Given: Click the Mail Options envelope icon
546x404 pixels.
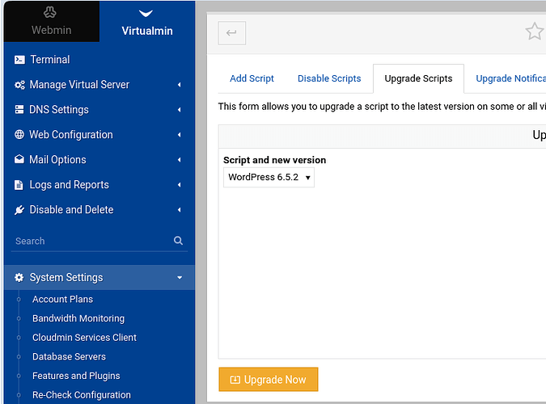Looking at the screenshot, I should [x=19, y=159].
